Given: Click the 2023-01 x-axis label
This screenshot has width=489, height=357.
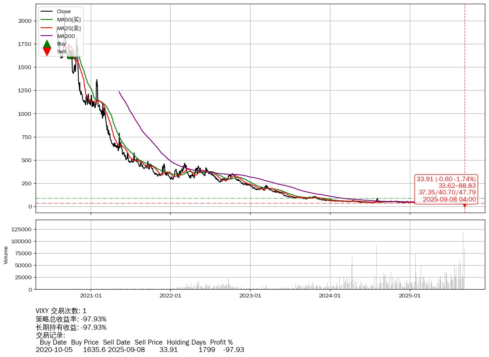Looking at the screenshot, I should (250, 296).
